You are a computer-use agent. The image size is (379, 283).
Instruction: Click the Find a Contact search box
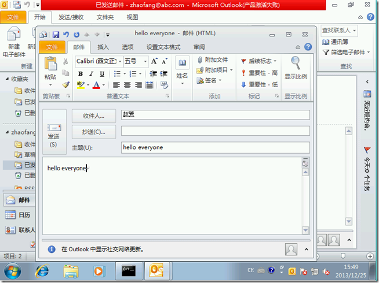(339, 31)
